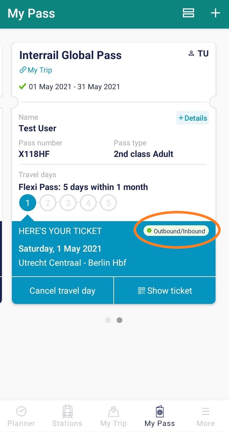This screenshot has height=432, width=229.
Task: Select travel day 2 circle
Action: pos(48,203)
